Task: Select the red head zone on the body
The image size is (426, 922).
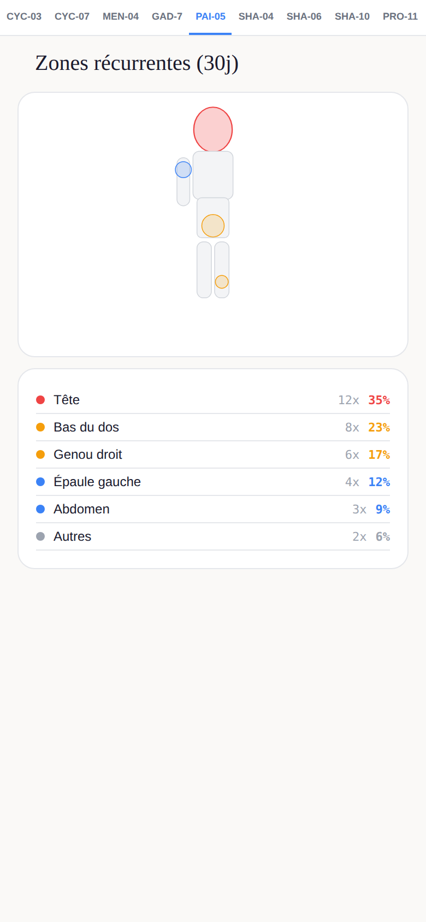Action: (213, 129)
